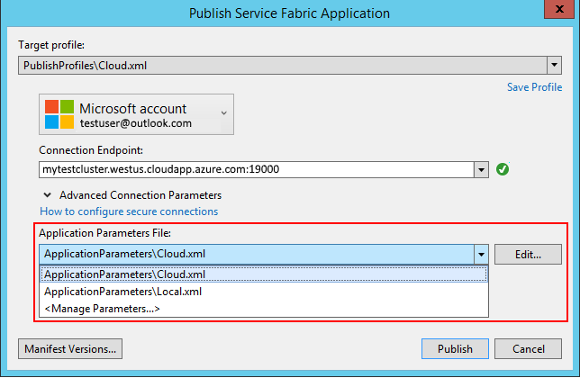Viewport: 580px width, 378px height.
Task: Choose ApplicationParameters\Cloud.xml from the list
Action: 264,274
